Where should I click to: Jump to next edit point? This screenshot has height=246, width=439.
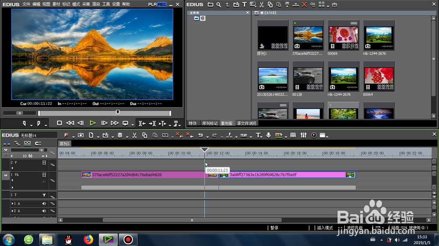click(x=152, y=123)
